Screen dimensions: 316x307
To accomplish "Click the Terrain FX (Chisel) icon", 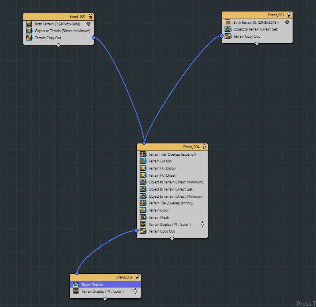I will [x=143, y=175].
